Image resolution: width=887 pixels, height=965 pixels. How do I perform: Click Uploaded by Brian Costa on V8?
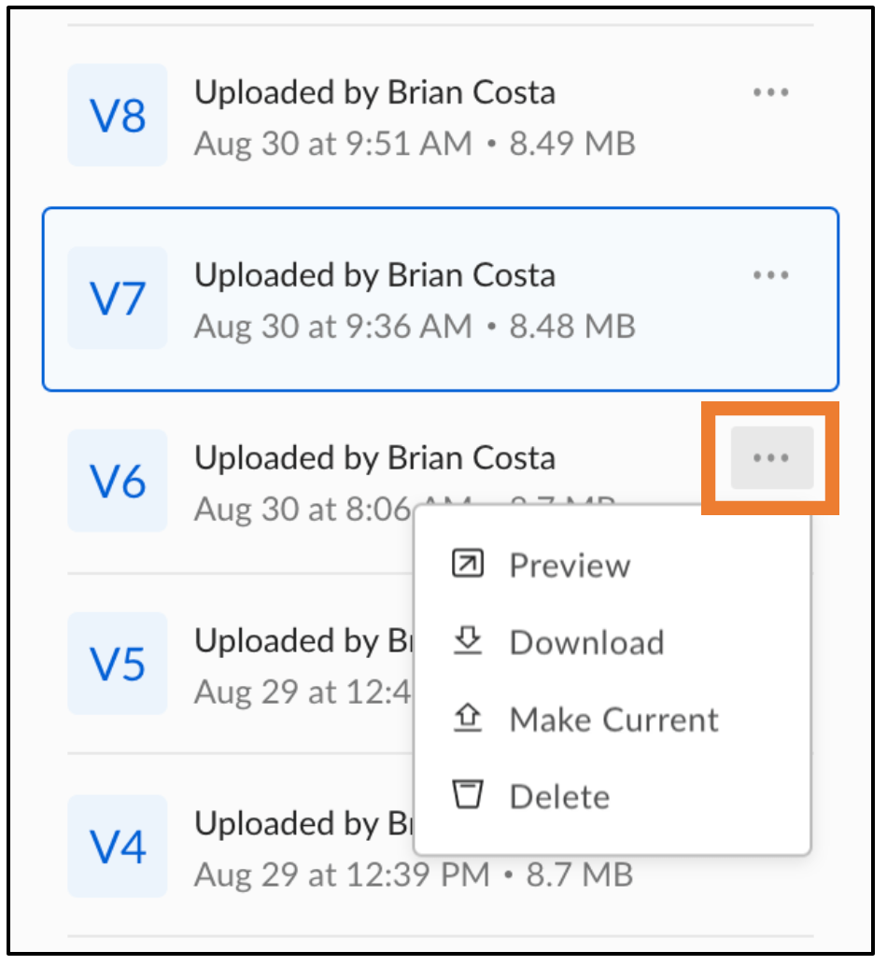click(x=375, y=91)
